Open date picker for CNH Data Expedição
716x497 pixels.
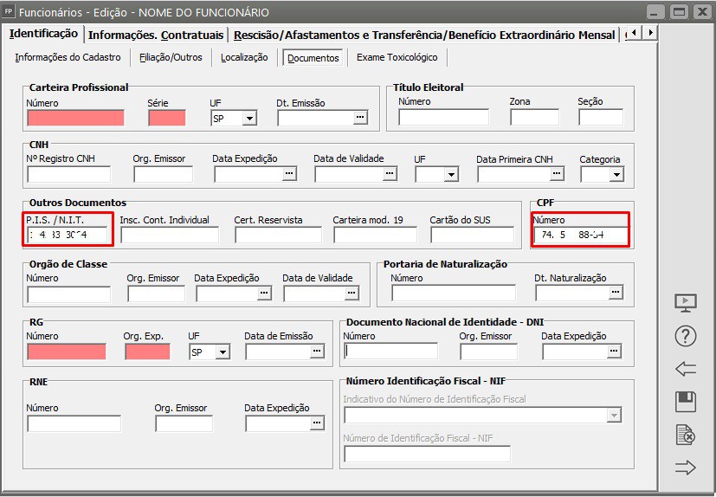[x=289, y=174]
